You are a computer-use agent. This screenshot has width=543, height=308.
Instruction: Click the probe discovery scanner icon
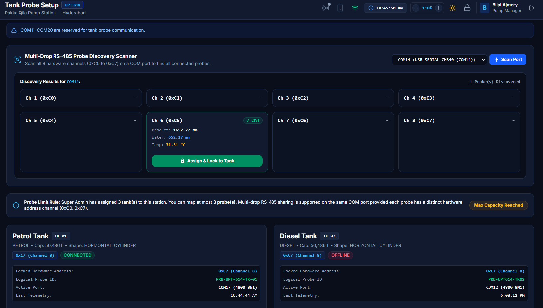pos(18,60)
